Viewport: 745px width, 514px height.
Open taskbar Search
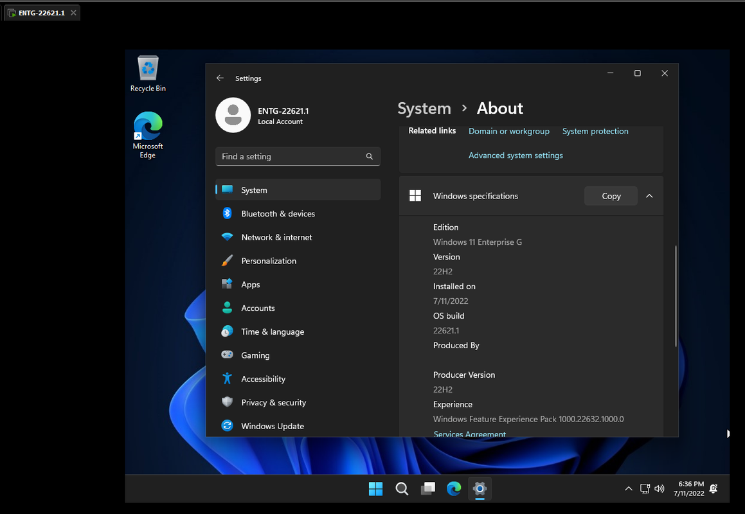tap(402, 488)
